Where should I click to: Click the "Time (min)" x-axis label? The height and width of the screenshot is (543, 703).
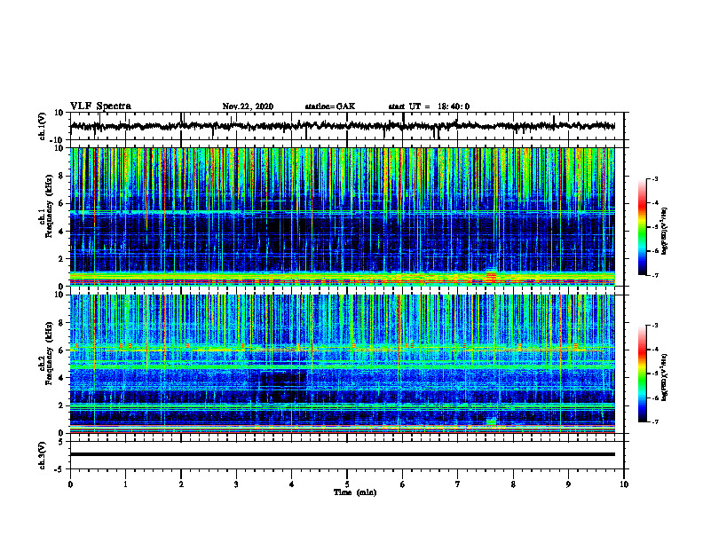coord(355,492)
